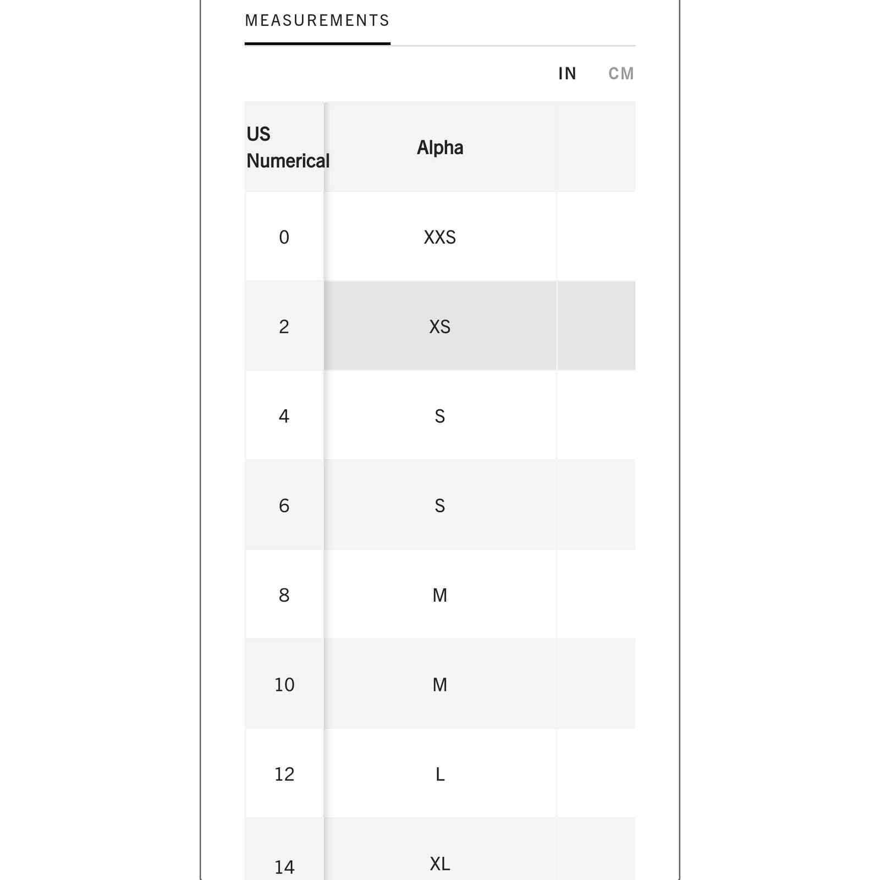Switch units to CM
The height and width of the screenshot is (880, 880).
pyautogui.click(x=621, y=74)
